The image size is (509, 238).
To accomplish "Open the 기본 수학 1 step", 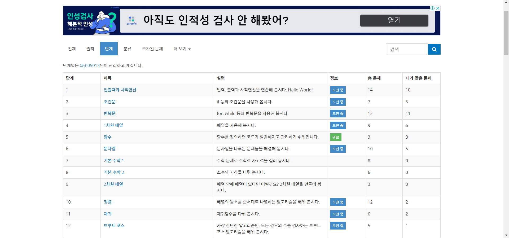I will (x=114, y=161).
